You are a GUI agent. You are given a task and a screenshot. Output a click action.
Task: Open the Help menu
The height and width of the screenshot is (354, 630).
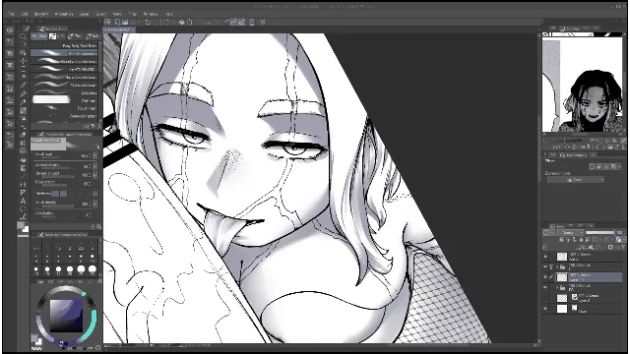(x=169, y=14)
